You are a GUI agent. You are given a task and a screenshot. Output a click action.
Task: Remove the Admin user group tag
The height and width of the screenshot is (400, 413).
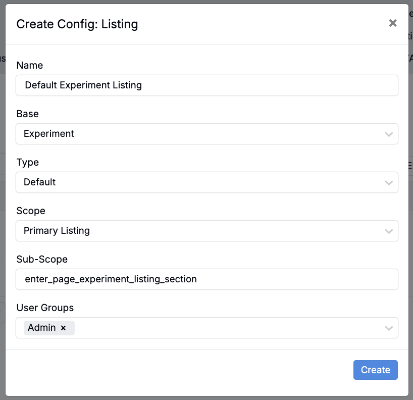[x=64, y=328]
